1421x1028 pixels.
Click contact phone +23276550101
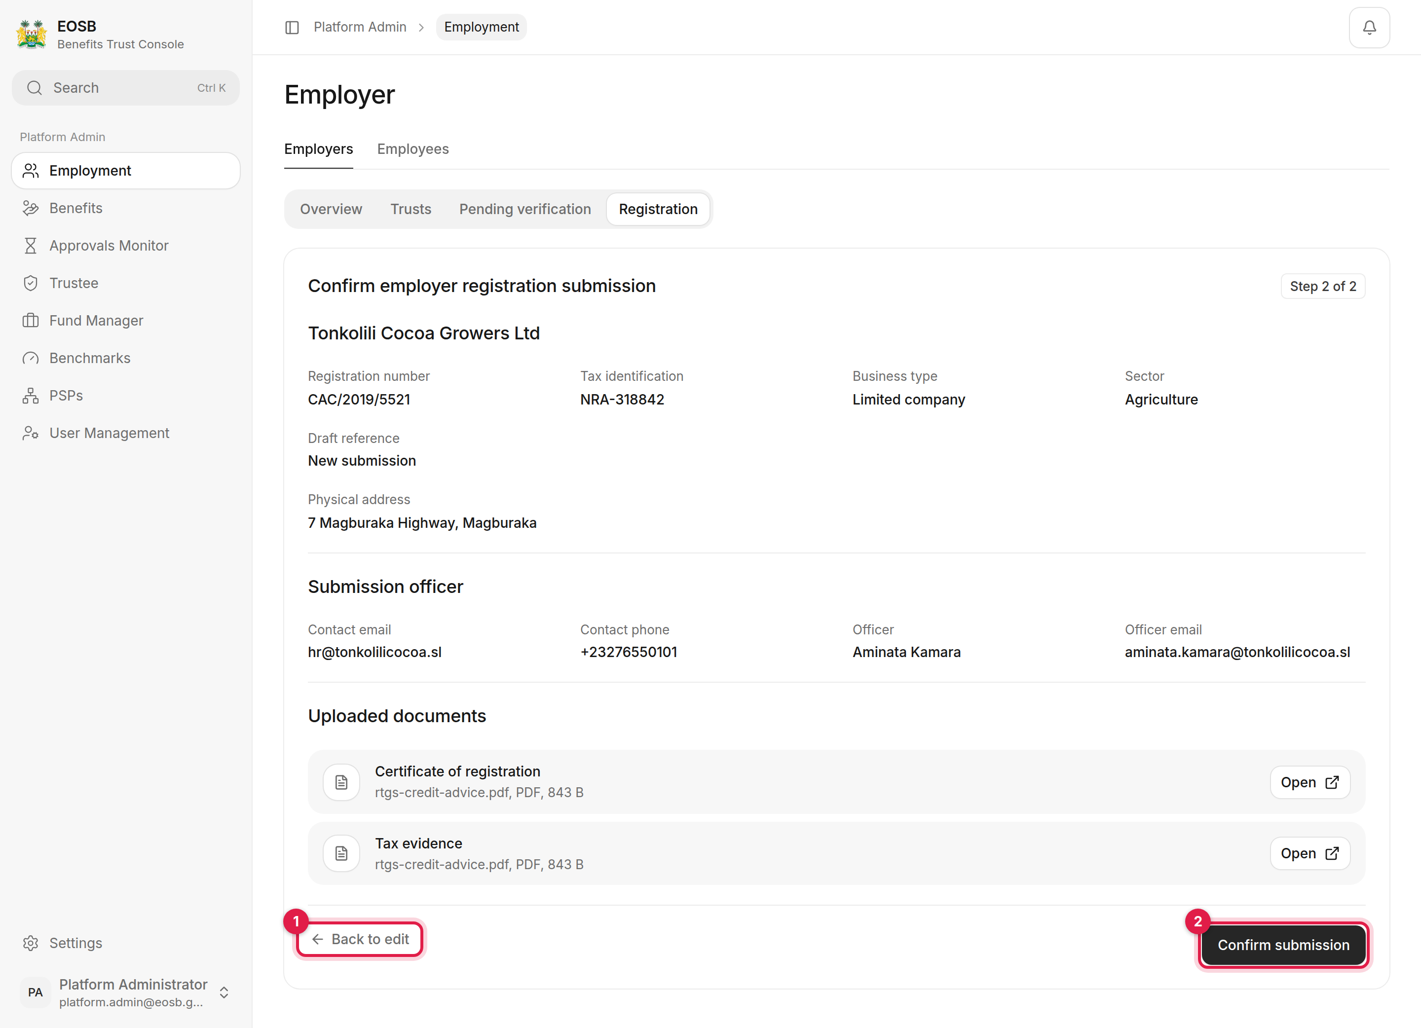click(x=629, y=652)
